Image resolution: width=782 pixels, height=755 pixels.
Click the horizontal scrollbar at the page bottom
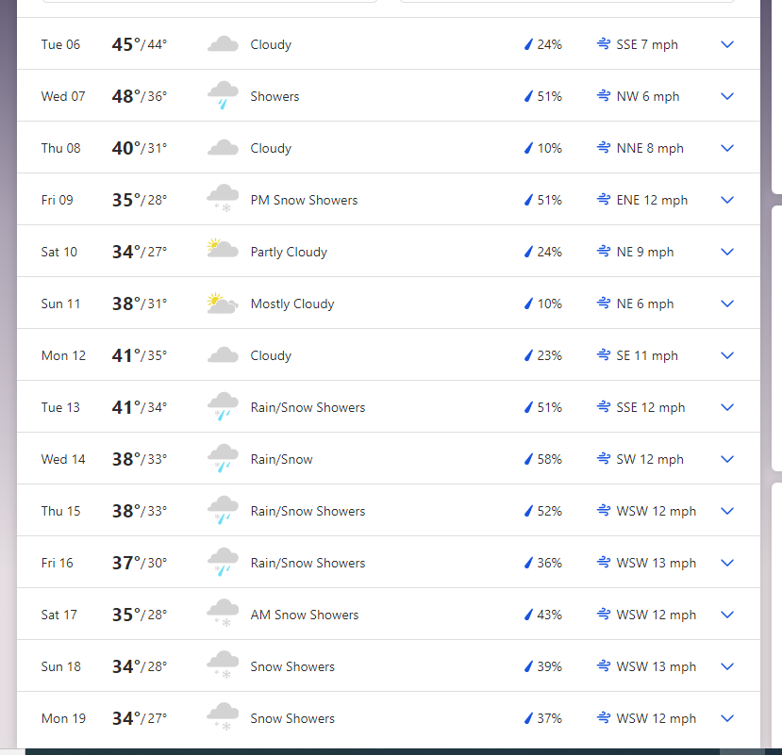pos(372,751)
